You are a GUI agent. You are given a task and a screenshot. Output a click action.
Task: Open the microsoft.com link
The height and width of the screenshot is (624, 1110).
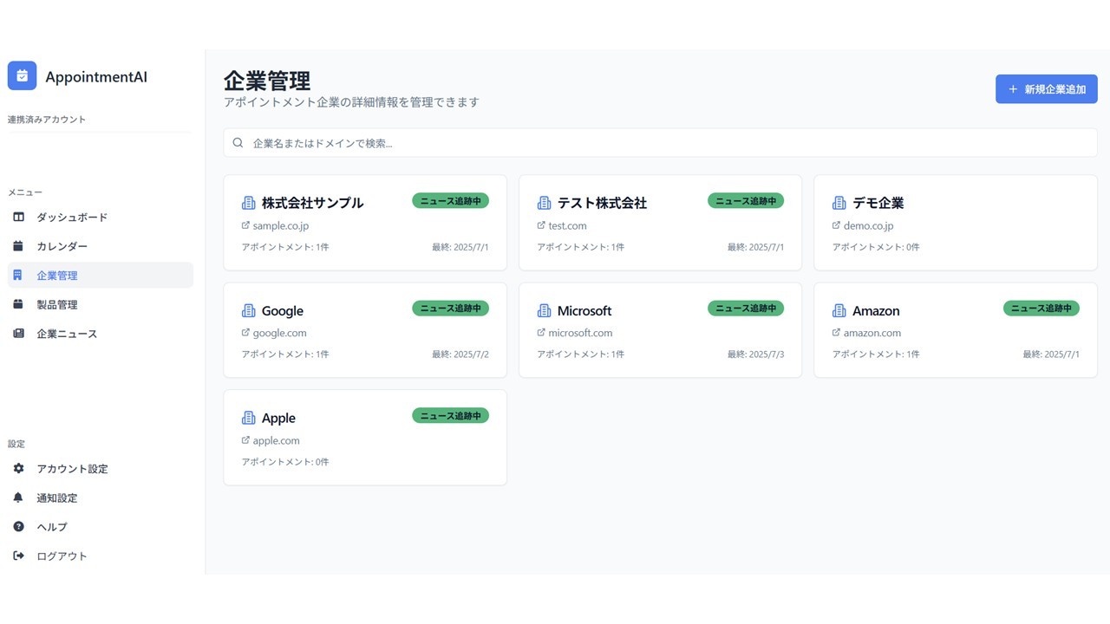tap(581, 333)
